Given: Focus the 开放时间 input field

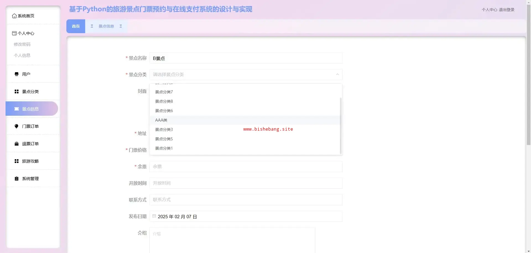Looking at the screenshot, I should point(246,183).
